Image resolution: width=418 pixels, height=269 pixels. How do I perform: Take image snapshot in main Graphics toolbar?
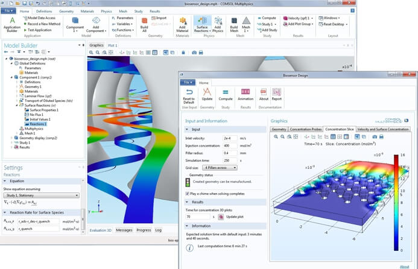[194, 52]
